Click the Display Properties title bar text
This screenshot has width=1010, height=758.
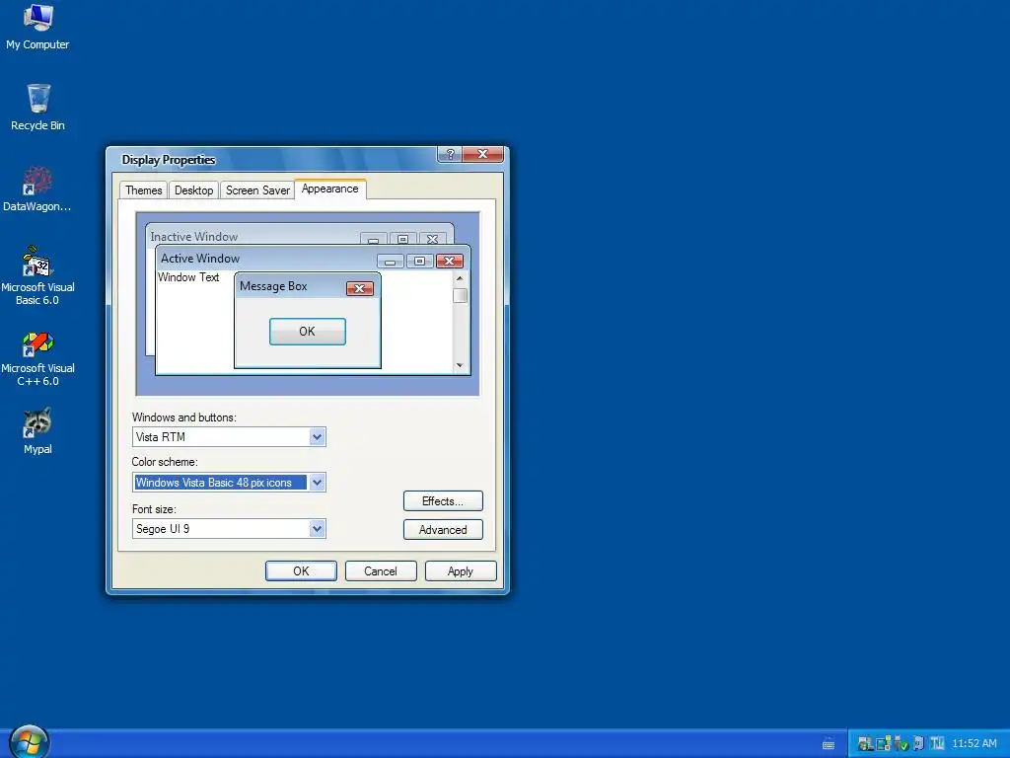click(x=169, y=160)
